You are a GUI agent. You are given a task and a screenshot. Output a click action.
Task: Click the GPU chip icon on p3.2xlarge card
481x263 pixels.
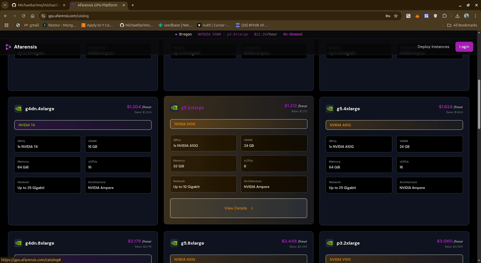(330, 243)
